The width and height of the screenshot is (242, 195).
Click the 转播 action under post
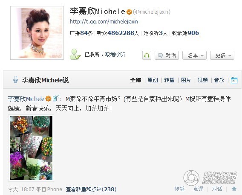point(179,189)
